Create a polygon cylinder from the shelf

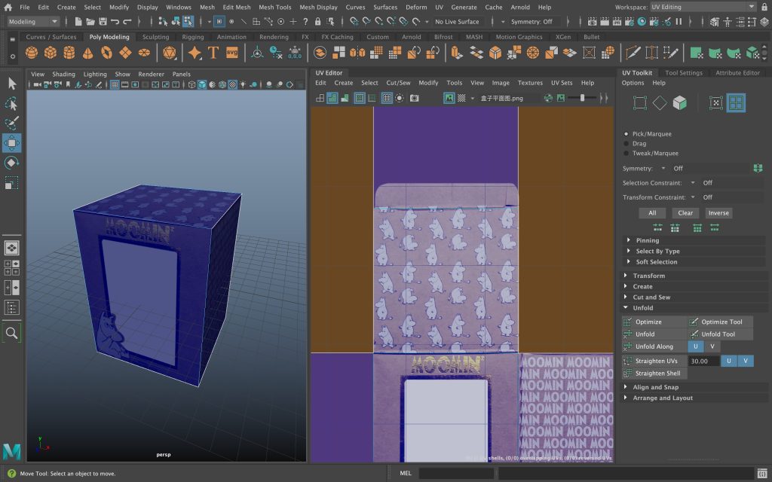(x=69, y=53)
